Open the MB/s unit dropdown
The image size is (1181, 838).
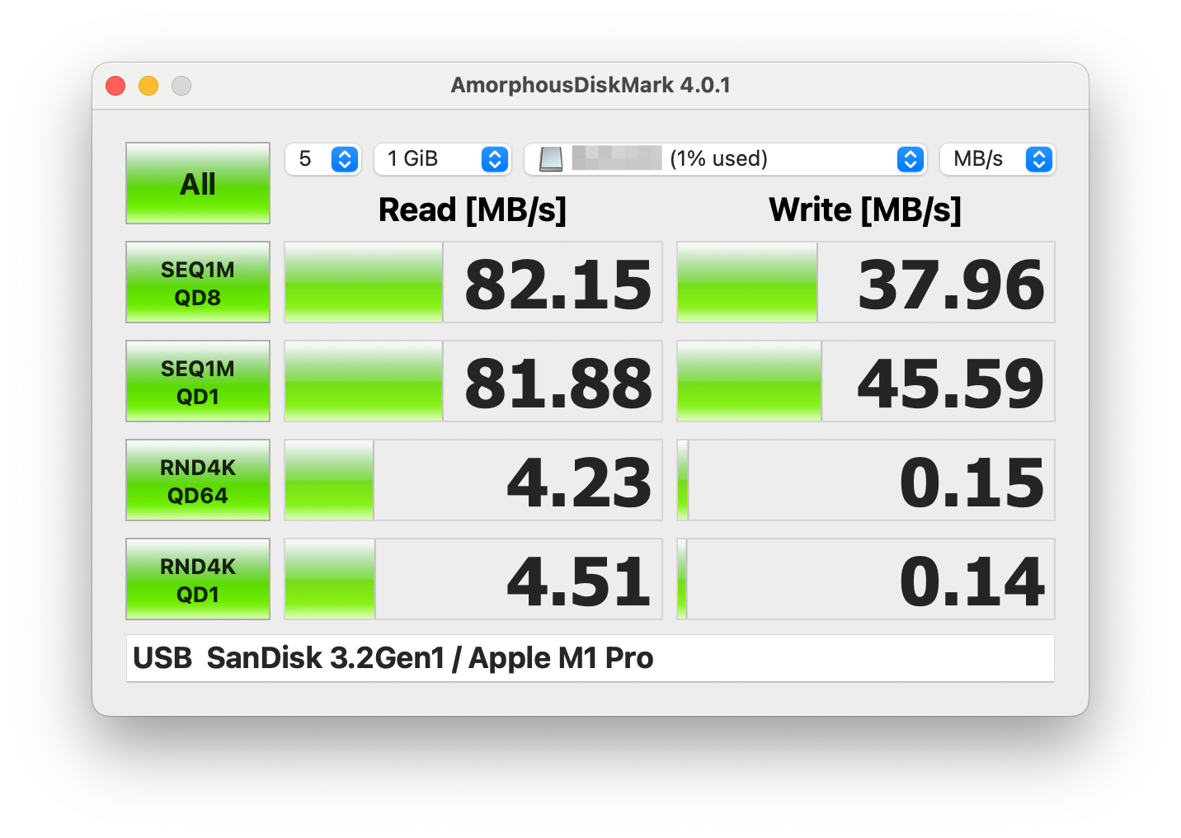(x=998, y=158)
